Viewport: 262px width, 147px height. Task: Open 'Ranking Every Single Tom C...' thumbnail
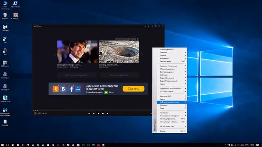[77, 52]
